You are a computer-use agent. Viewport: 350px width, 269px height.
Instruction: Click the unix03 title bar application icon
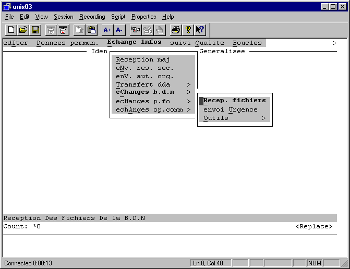click(x=7, y=7)
